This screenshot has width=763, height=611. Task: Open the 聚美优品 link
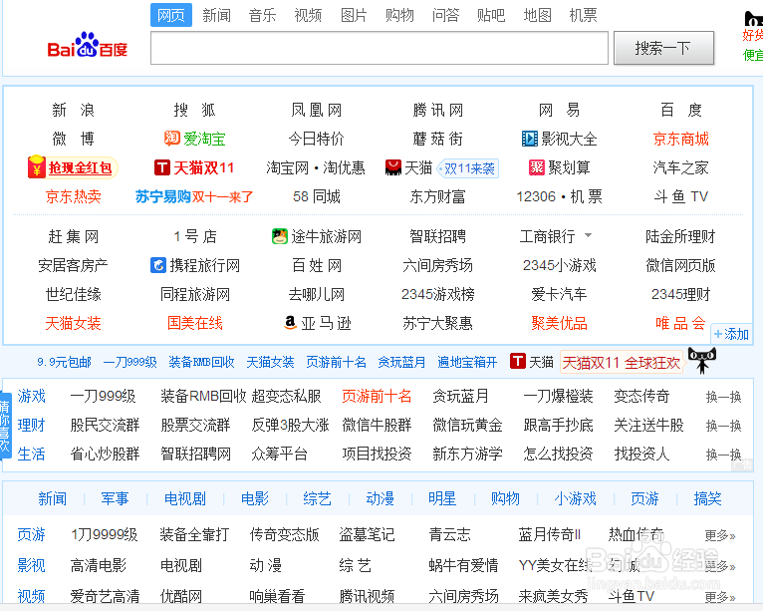[x=559, y=323]
